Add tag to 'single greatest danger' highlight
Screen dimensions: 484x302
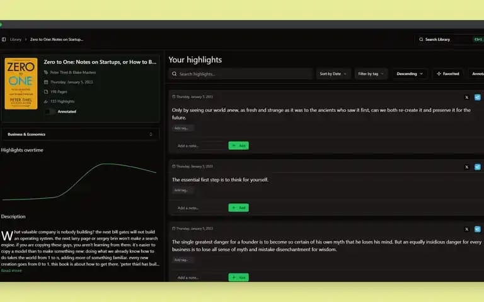[183, 260]
